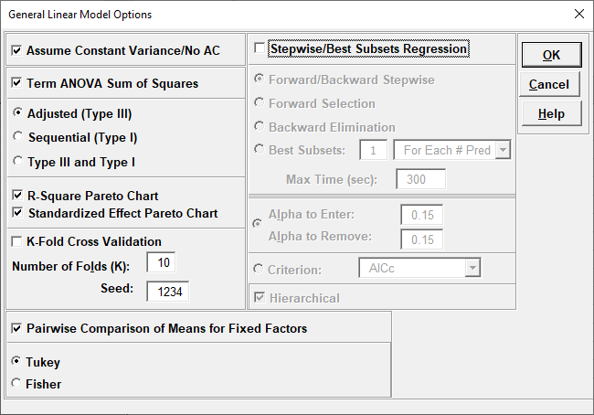Open the For Each # Pred dropdown
594x415 pixels.
[x=502, y=150]
